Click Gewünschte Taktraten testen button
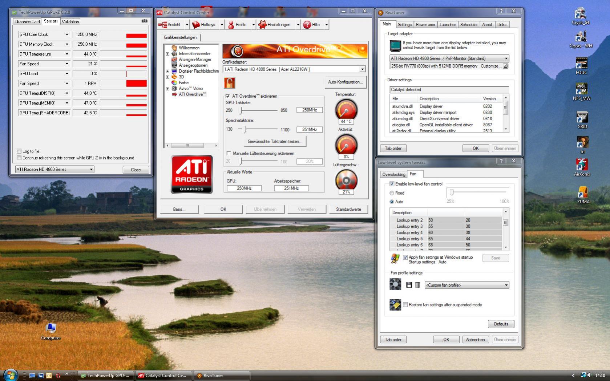 click(275, 141)
